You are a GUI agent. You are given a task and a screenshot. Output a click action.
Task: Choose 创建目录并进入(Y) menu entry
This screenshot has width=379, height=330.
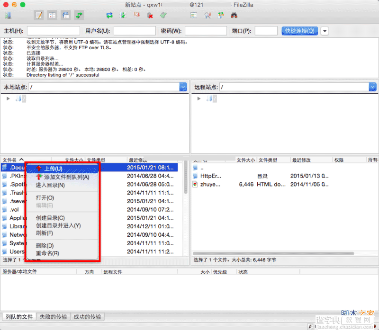63,225
